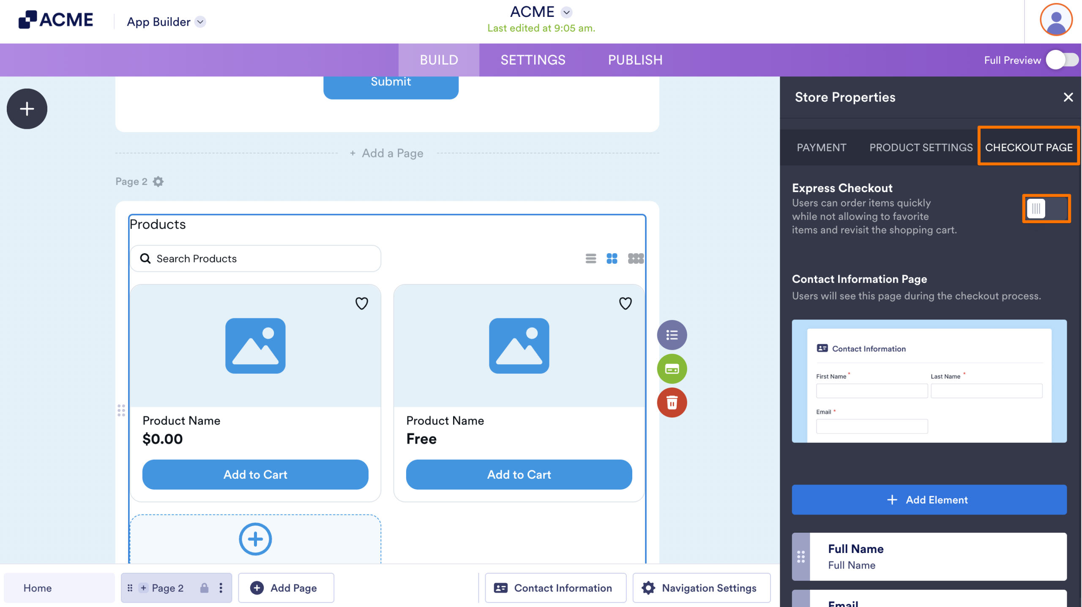Close the Store Properties panel
1082x607 pixels.
tap(1068, 98)
